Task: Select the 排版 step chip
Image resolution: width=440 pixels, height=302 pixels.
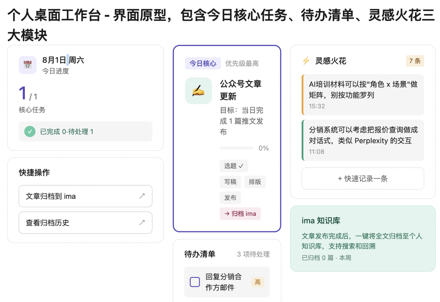Action: coord(255,182)
